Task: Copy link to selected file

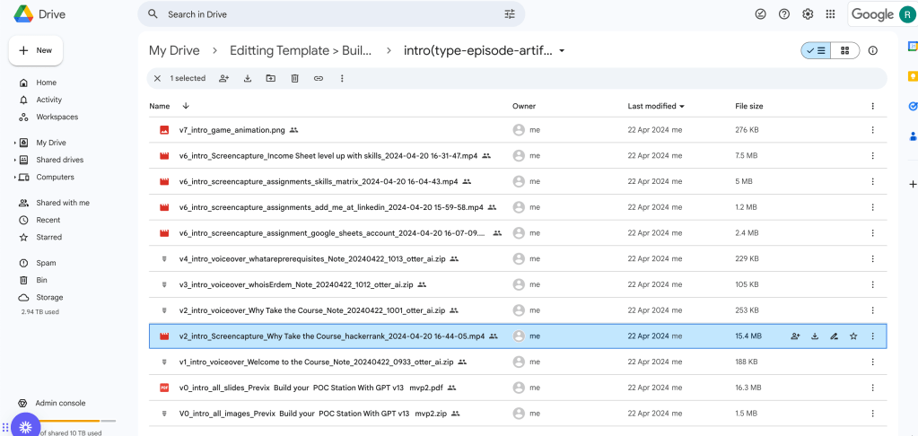Action: [319, 78]
